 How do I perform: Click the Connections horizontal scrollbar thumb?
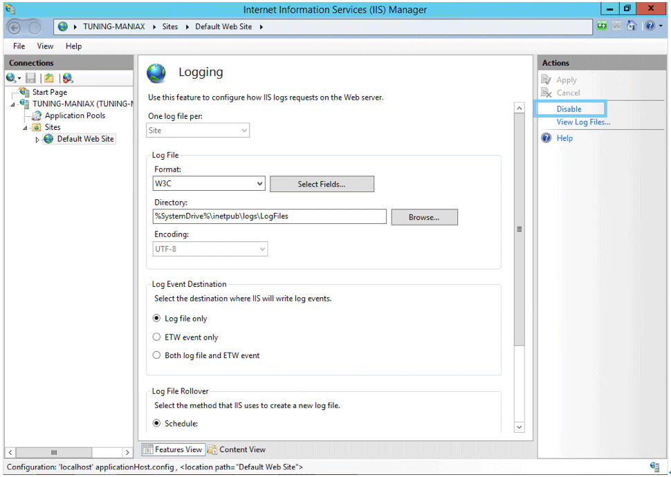54,452
